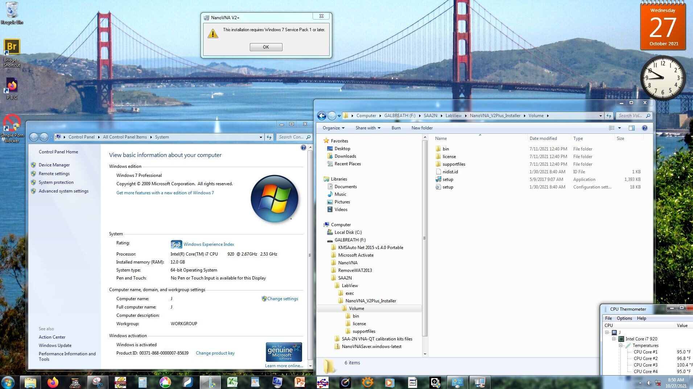Sort by Date modified column header
The image size is (693, 389).
543,138
